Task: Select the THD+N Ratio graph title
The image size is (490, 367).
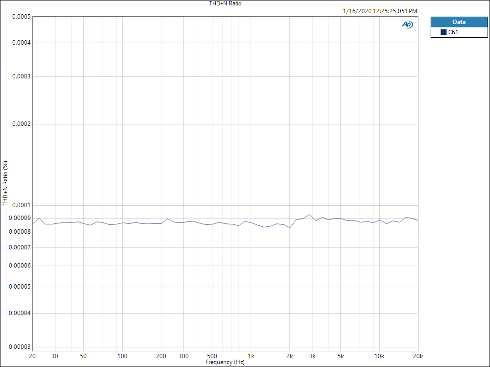Action: pyautogui.click(x=225, y=3)
